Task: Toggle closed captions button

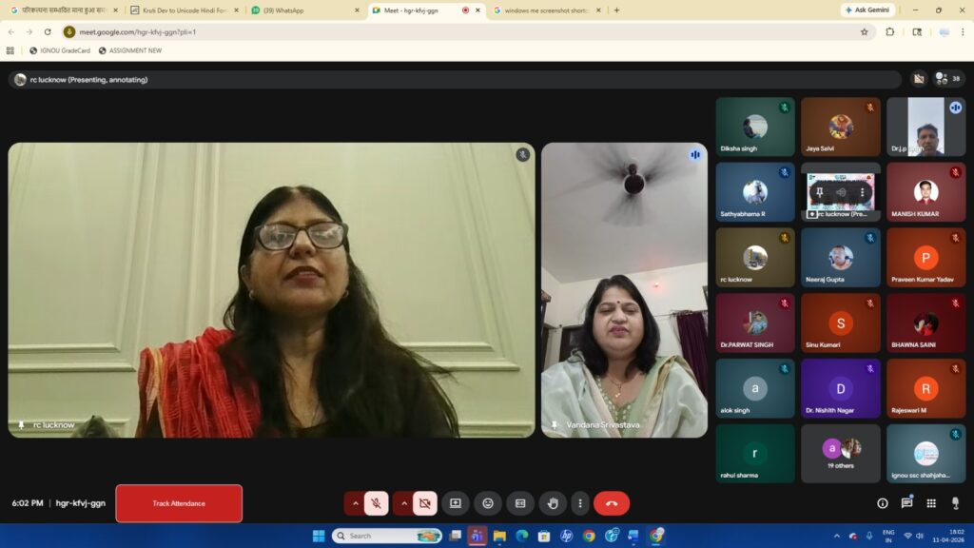Action: (519, 503)
